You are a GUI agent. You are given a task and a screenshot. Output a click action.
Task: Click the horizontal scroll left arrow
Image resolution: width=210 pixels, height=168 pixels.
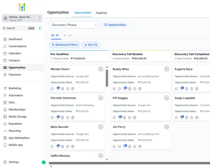[x=51, y=166]
